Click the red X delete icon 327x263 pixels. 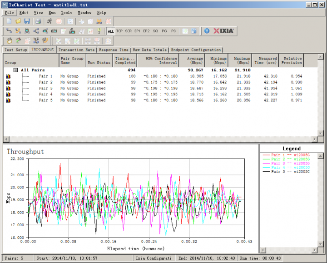coord(109,21)
